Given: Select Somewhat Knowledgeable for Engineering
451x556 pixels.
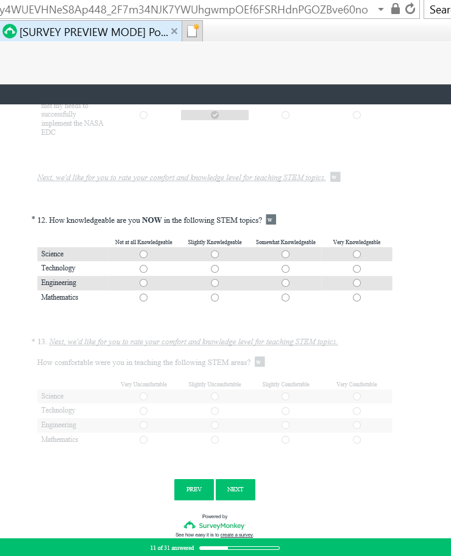Looking at the screenshot, I should (x=285, y=283).
